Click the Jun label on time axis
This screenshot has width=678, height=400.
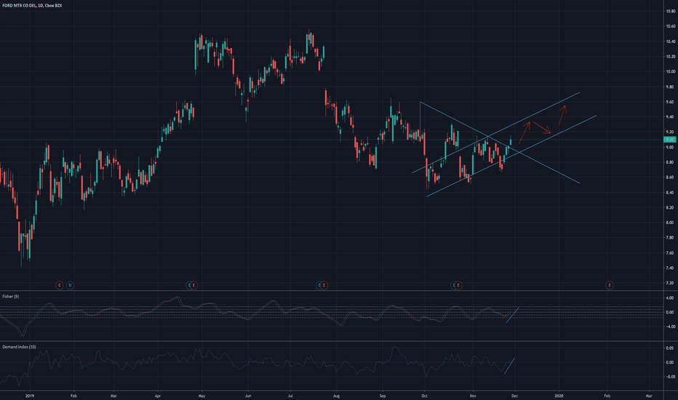(x=248, y=396)
